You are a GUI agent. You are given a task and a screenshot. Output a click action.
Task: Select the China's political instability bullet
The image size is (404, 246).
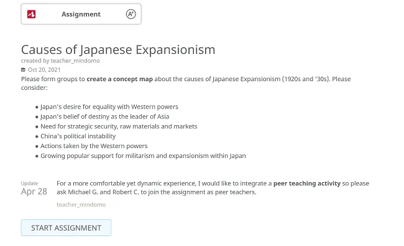click(78, 136)
